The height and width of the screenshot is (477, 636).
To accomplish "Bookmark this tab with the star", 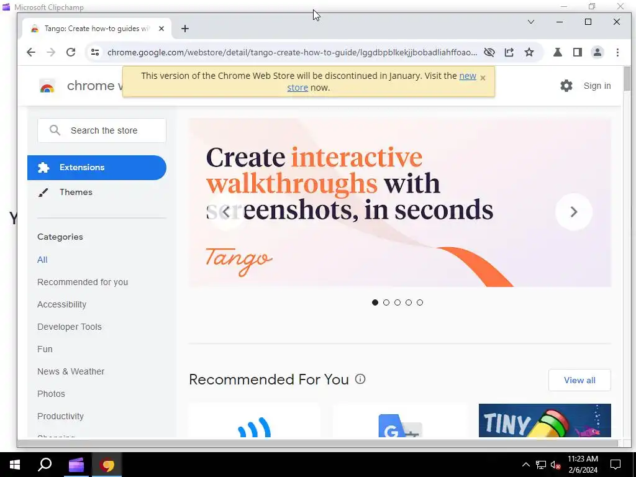I will pos(529,52).
